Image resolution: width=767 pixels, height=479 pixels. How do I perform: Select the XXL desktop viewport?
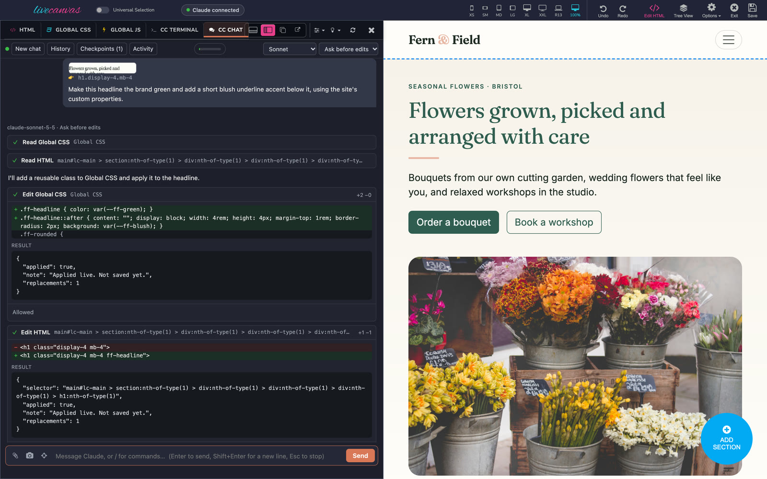click(x=543, y=11)
